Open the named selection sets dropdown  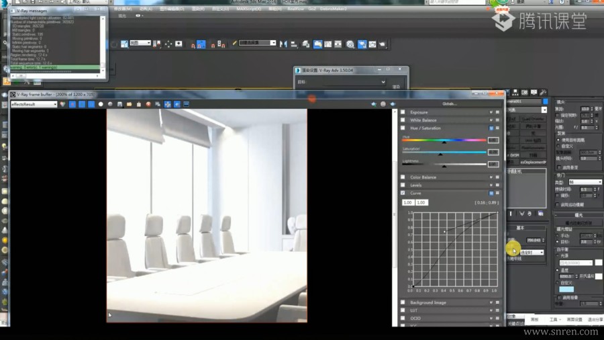(257, 43)
